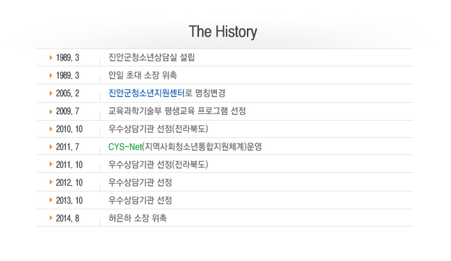Screen dimensions: 451x261
Task: Click the orange arrow beside 2011. 7
Action: pyautogui.click(x=51, y=147)
